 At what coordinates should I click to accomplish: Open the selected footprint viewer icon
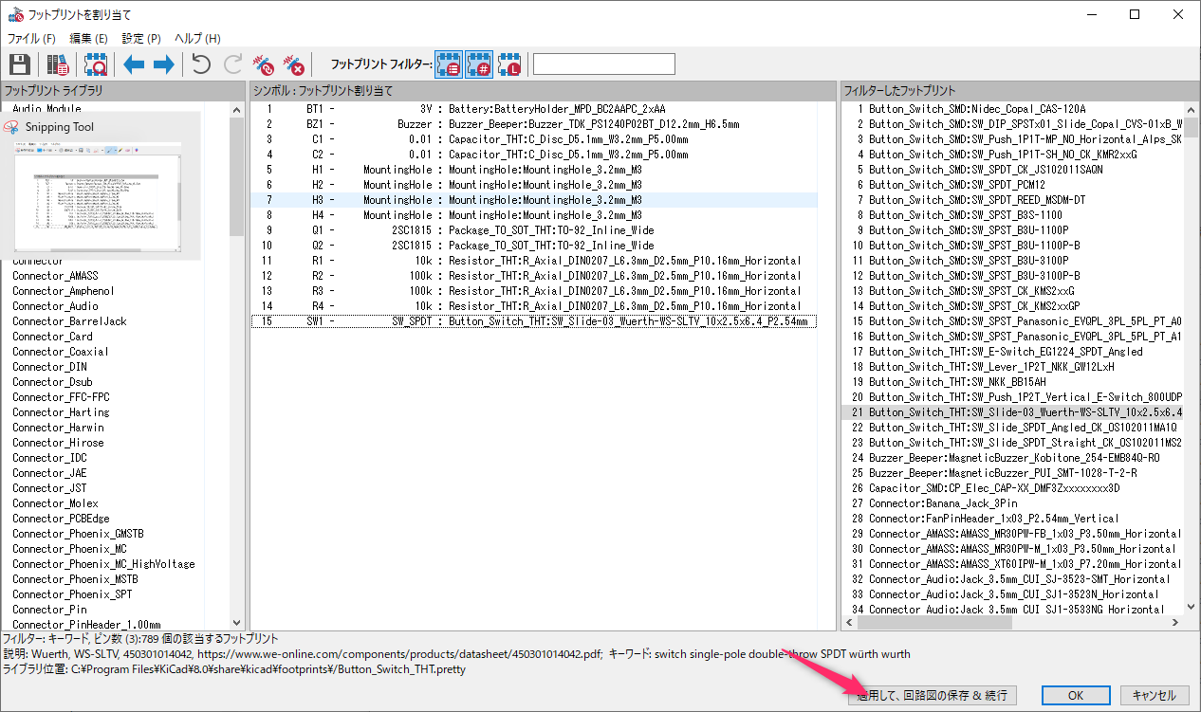tap(95, 64)
